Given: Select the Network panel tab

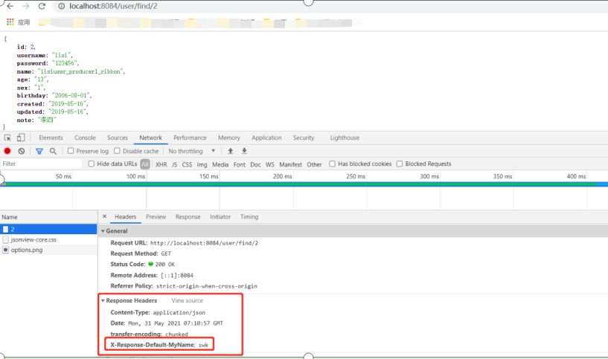Looking at the screenshot, I should coord(151,138).
